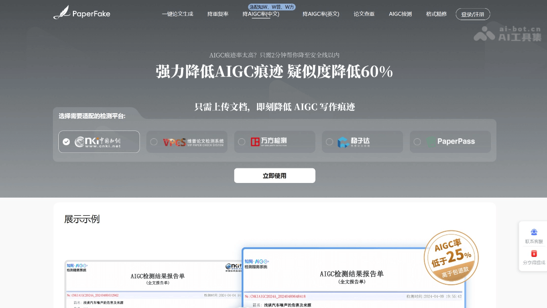Click the 降重复率 link
Image resolution: width=547 pixels, height=308 pixels.
(x=218, y=14)
